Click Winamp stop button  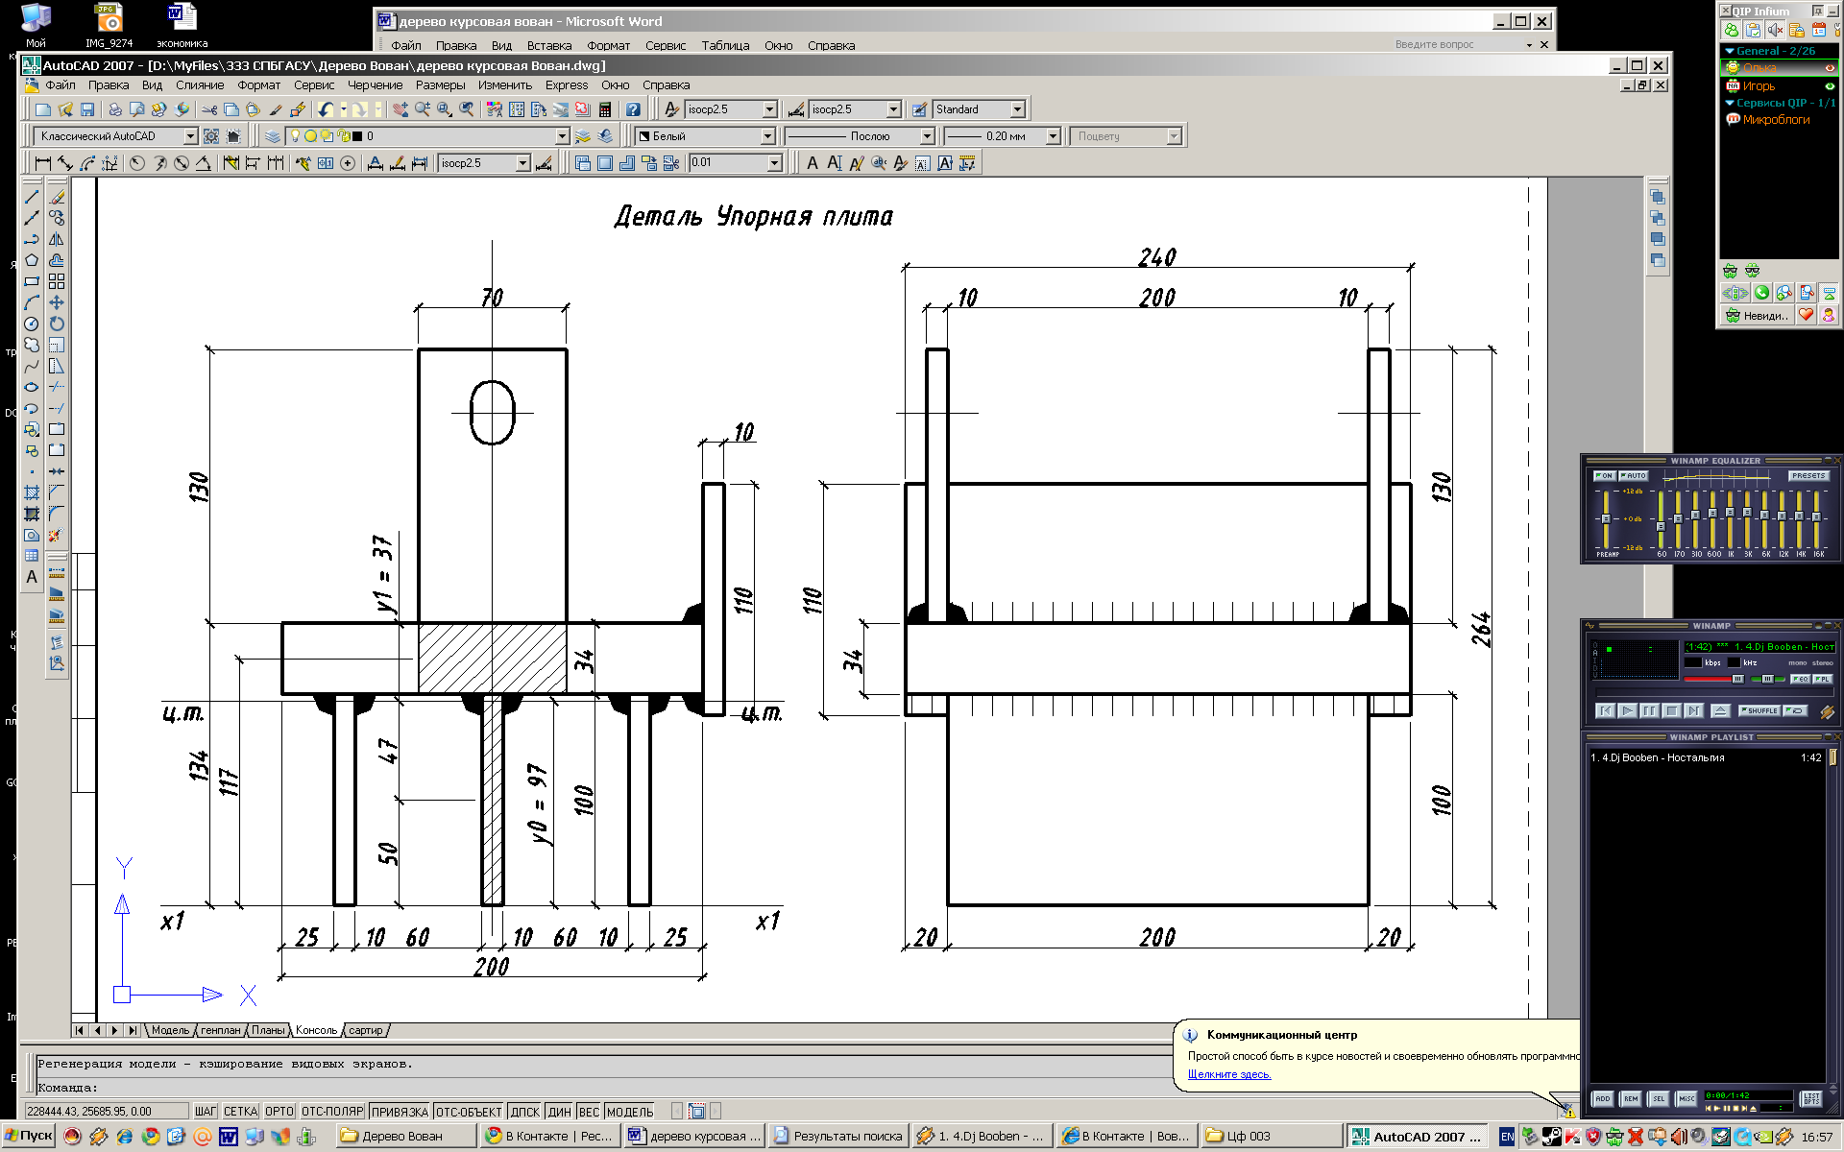coord(1671,711)
